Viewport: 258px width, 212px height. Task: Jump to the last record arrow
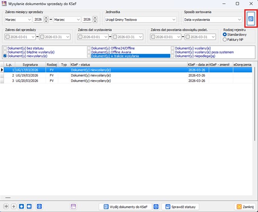tap(29, 206)
